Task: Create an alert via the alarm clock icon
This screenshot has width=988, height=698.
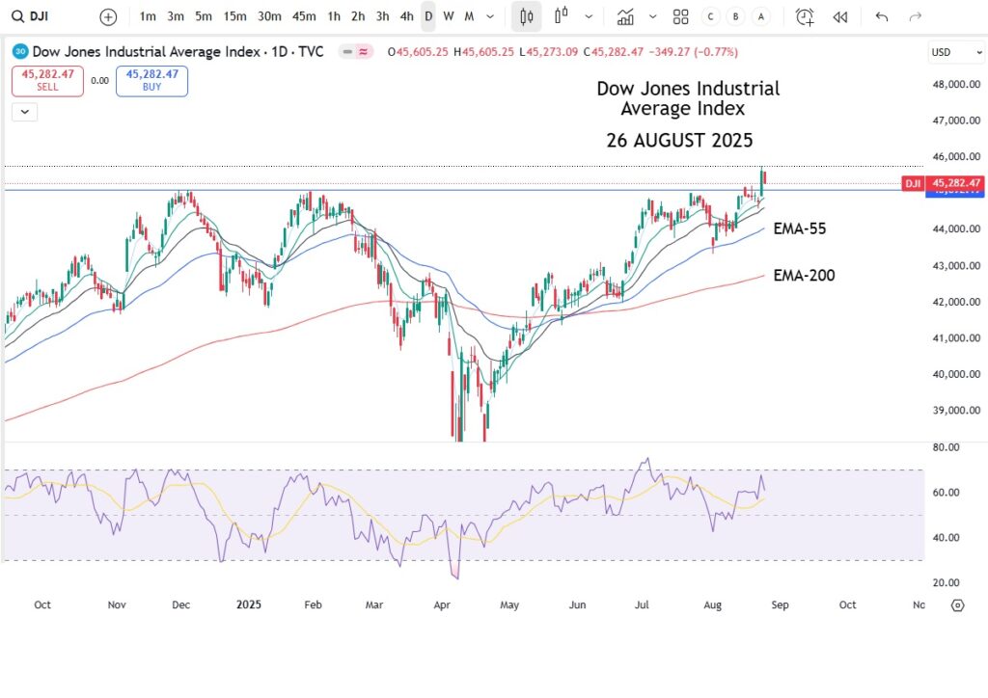Action: (804, 16)
